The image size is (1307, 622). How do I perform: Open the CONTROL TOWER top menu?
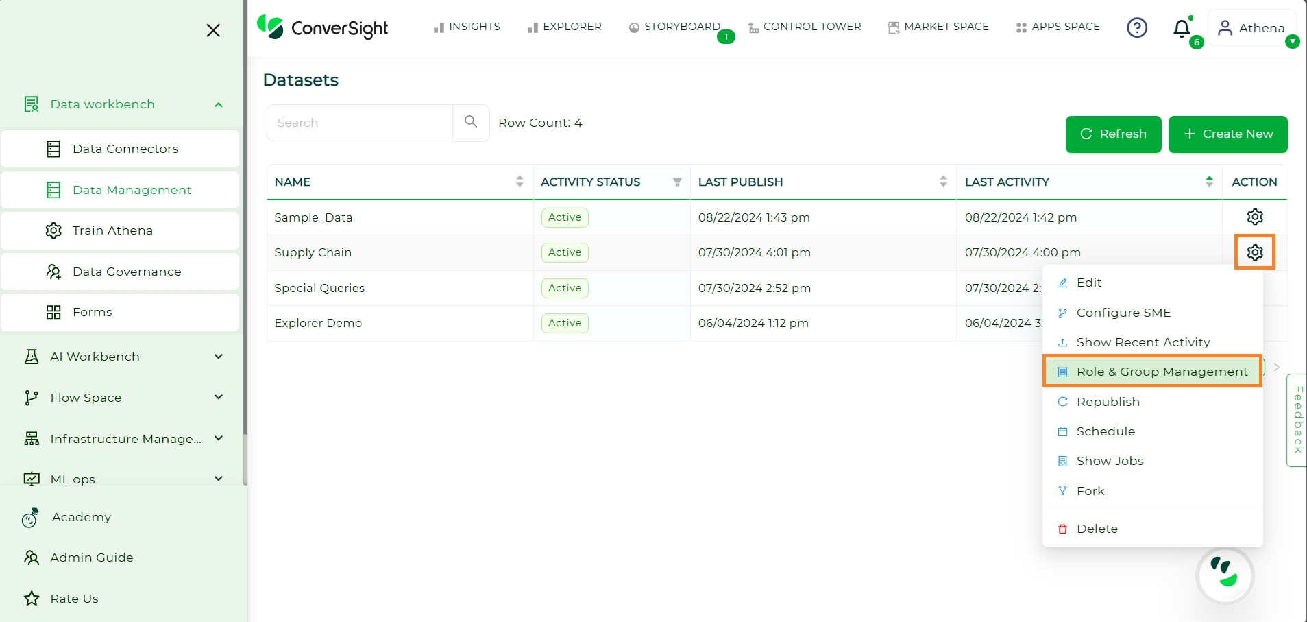pos(805,27)
